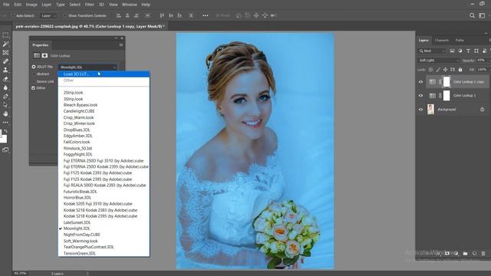Toggle Quick Mask mode icon
Image resolution: width=491 pixels, height=276 pixels.
(x=5, y=150)
